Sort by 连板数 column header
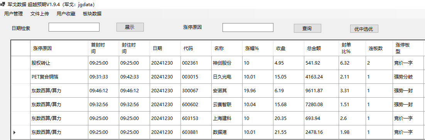425x140 pixels. click(x=379, y=48)
